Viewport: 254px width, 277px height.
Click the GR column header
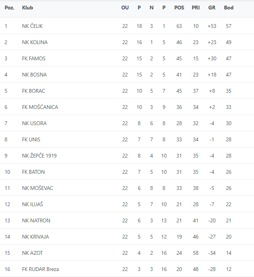click(x=211, y=8)
